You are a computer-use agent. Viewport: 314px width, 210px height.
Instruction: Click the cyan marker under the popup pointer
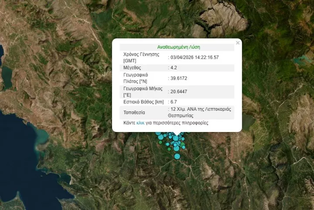tap(176, 138)
